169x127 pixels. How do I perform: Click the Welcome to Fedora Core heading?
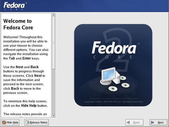click(18, 24)
